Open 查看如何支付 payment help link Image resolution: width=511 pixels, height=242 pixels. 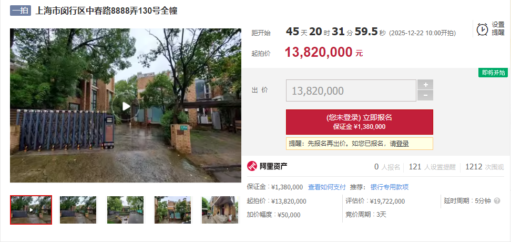[x=327, y=187]
